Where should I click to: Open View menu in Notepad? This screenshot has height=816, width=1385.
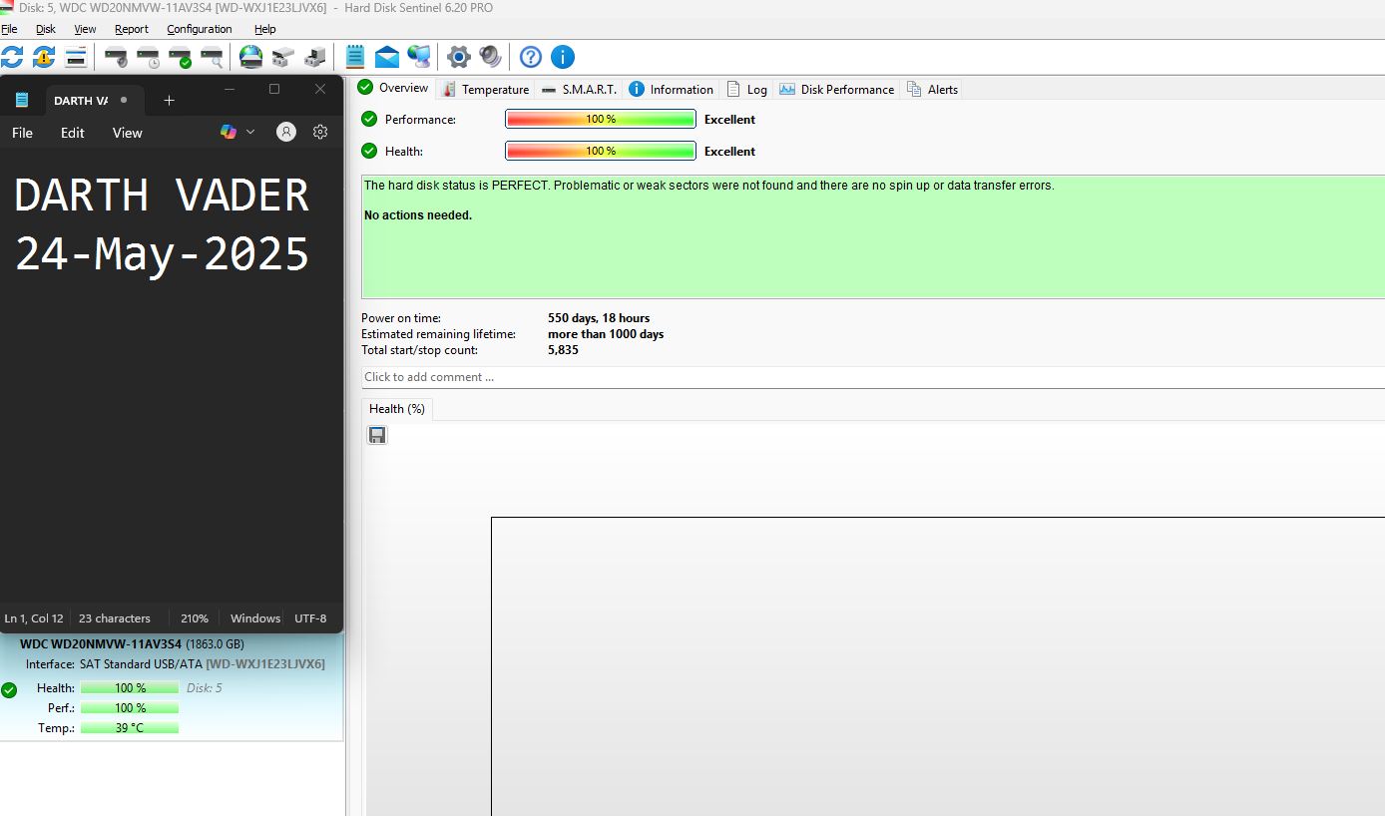point(128,133)
